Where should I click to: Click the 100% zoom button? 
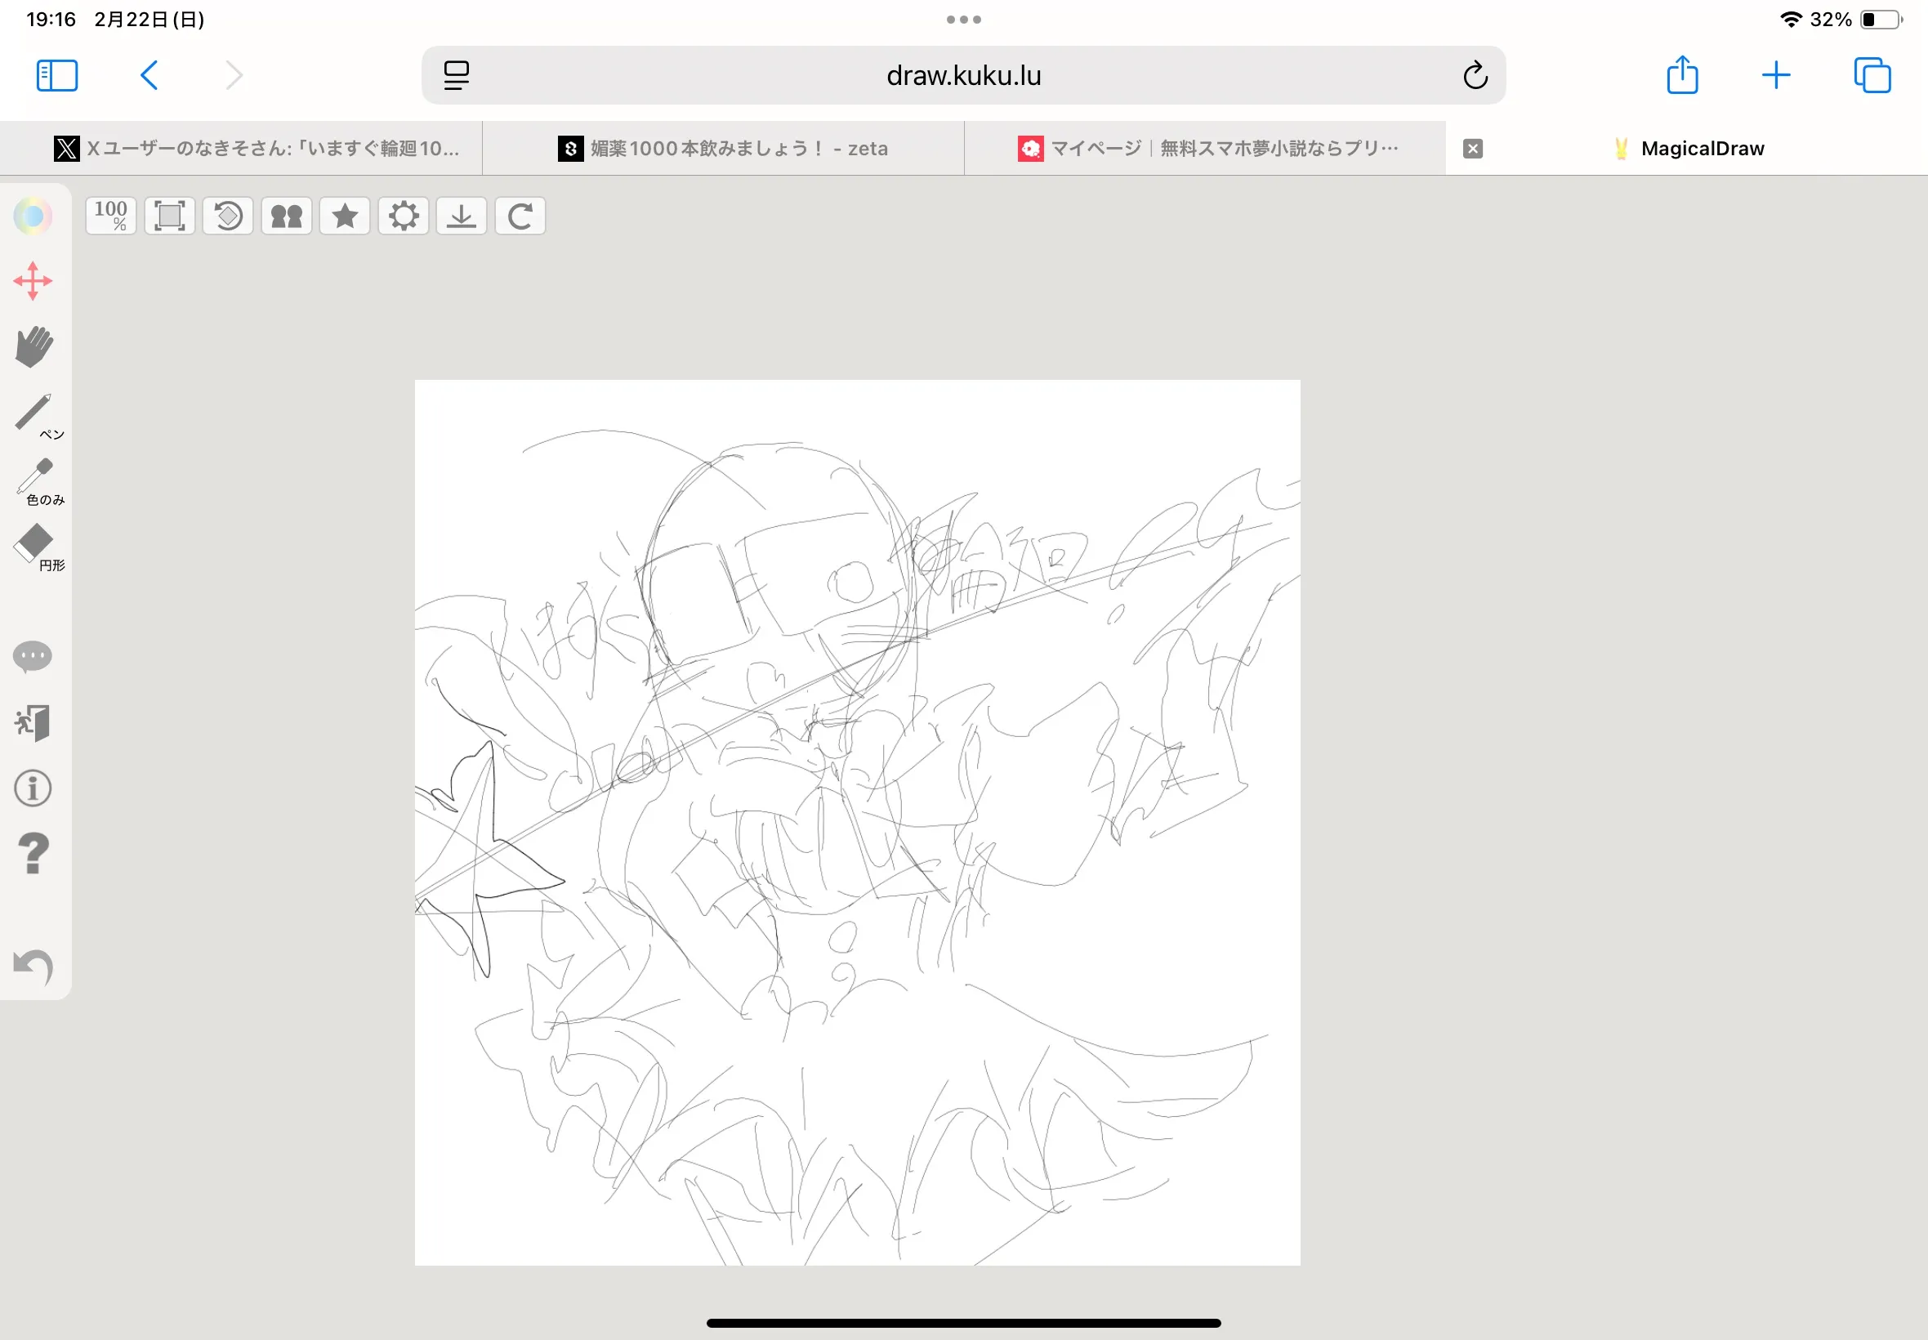111,216
